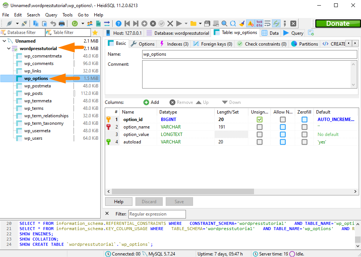Click the save floppy disk icon
361x257 pixels.
pos(207,24)
